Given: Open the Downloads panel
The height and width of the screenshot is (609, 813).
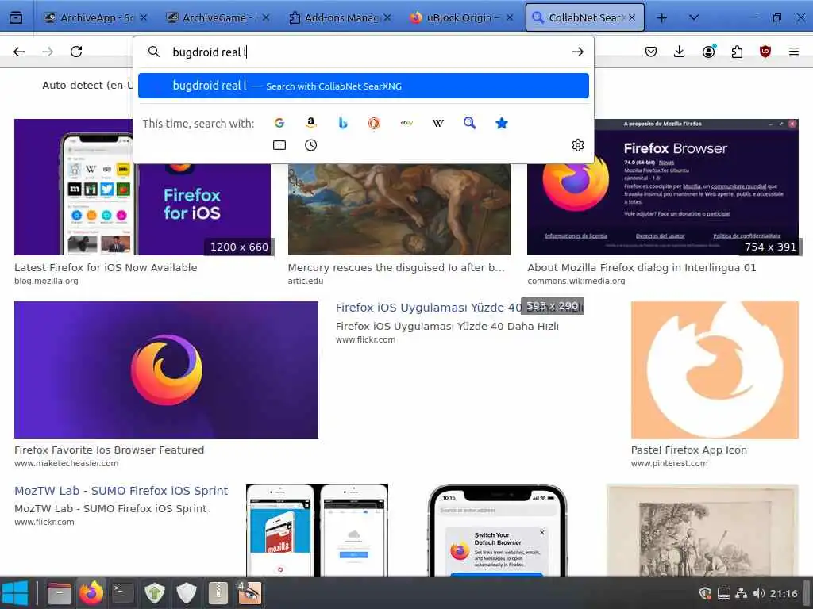Looking at the screenshot, I should point(680,52).
